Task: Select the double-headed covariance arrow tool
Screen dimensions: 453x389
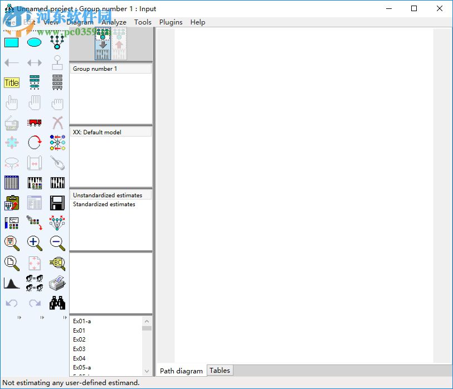Action: pos(35,62)
